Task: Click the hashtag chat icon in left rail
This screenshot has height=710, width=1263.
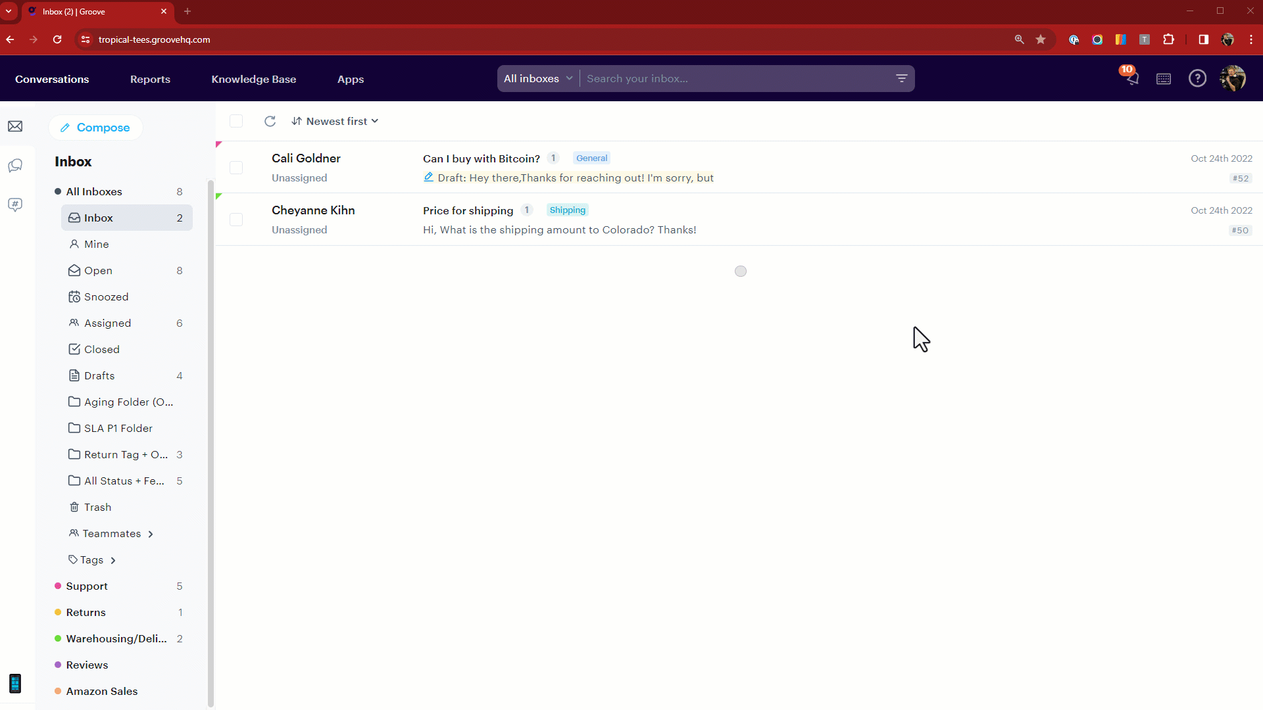Action: coord(15,204)
